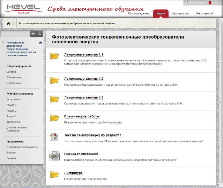Open the folder icon for Литература

coord(55,174)
